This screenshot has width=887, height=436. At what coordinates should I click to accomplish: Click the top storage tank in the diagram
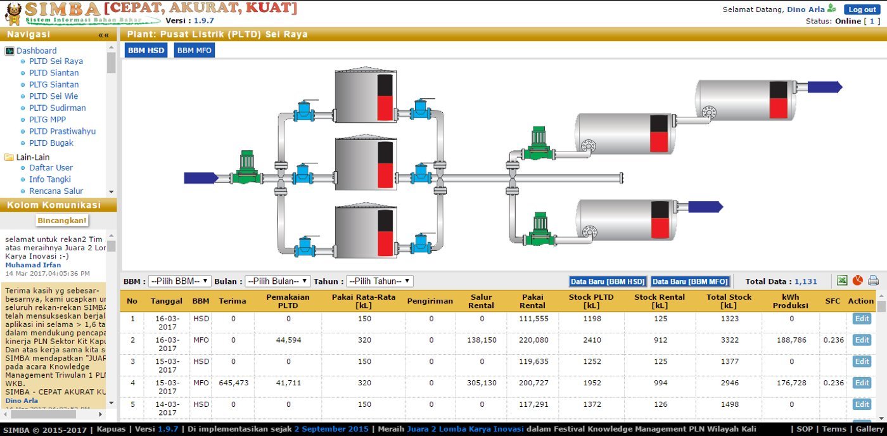pyautogui.click(x=364, y=95)
